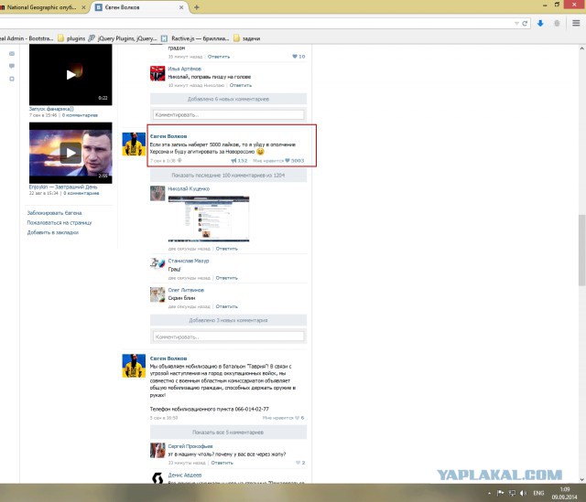586x502 pixels.
Task: Click the downloads arrow in browser toolbar
Action: 541,23
